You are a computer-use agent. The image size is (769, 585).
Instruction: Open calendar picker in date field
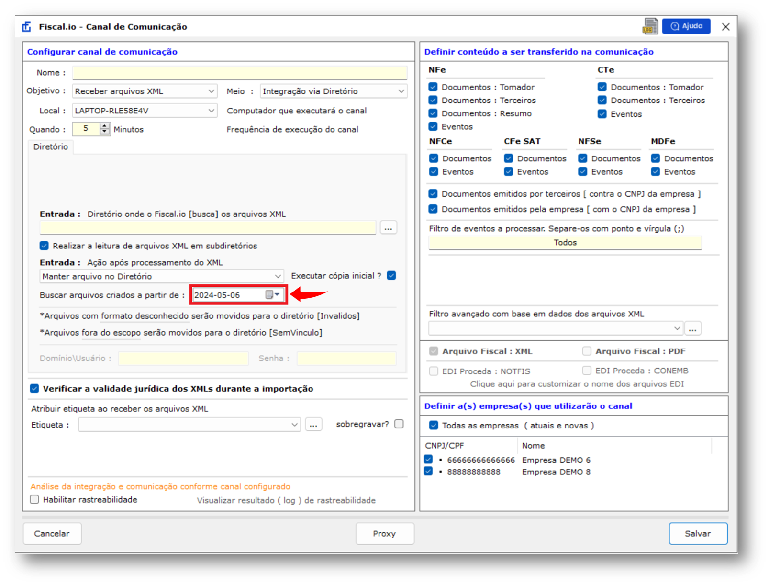click(x=273, y=295)
